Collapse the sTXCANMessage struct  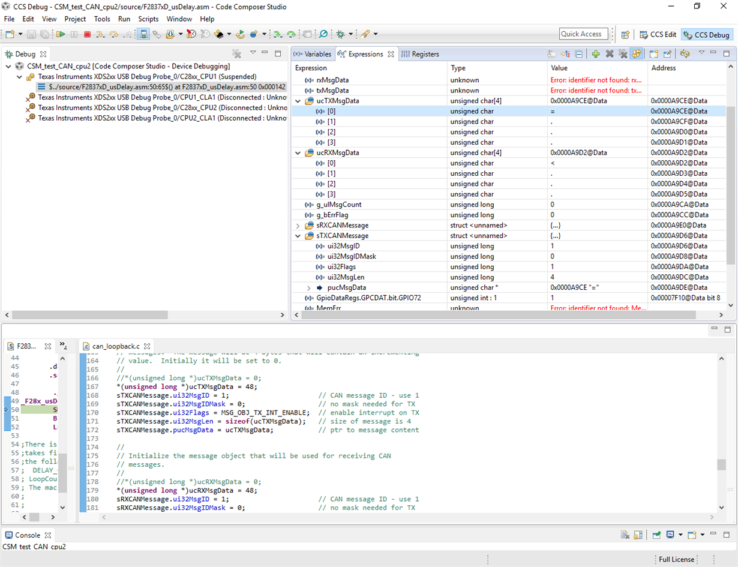pos(298,236)
